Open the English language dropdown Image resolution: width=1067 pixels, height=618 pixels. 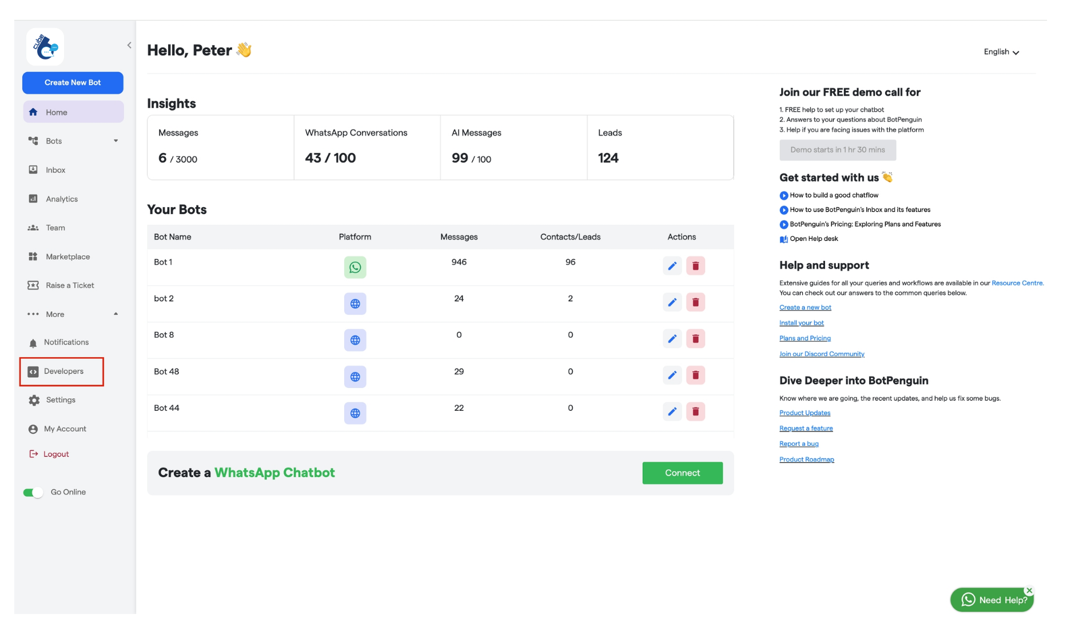point(1001,51)
